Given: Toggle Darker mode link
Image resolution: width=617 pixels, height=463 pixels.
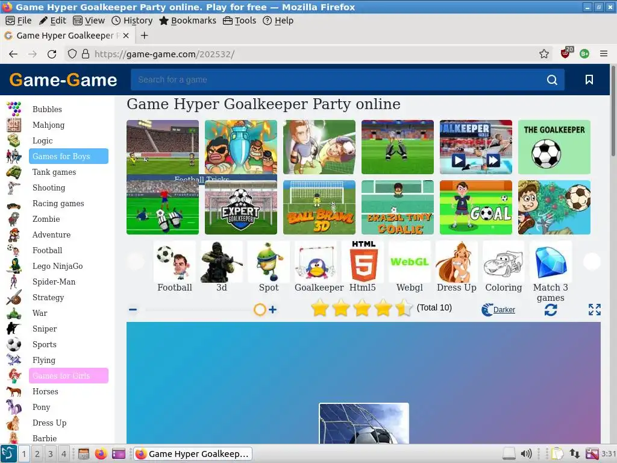Looking at the screenshot, I should pyautogui.click(x=504, y=310).
